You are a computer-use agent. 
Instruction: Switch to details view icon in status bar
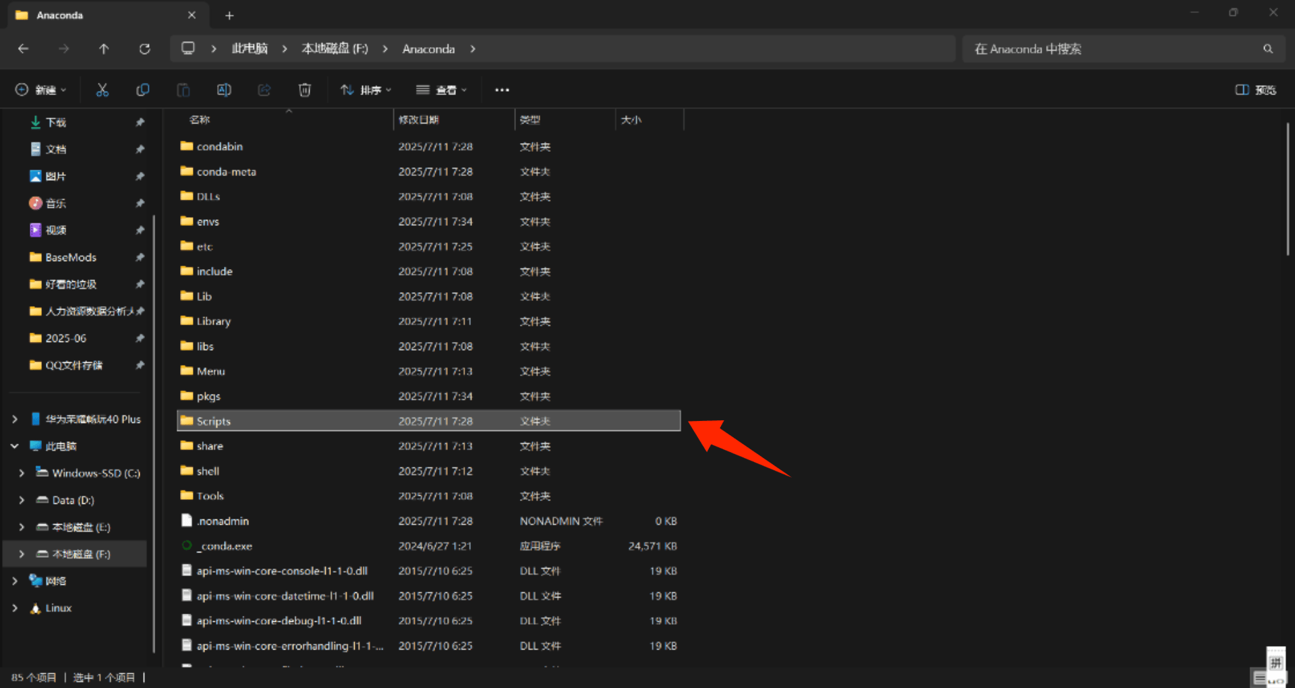pyautogui.click(x=1259, y=677)
